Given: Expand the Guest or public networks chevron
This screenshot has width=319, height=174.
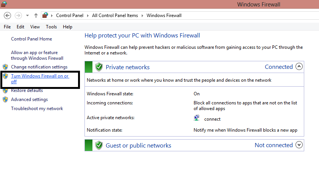Looking at the screenshot, I should click(299, 145).
